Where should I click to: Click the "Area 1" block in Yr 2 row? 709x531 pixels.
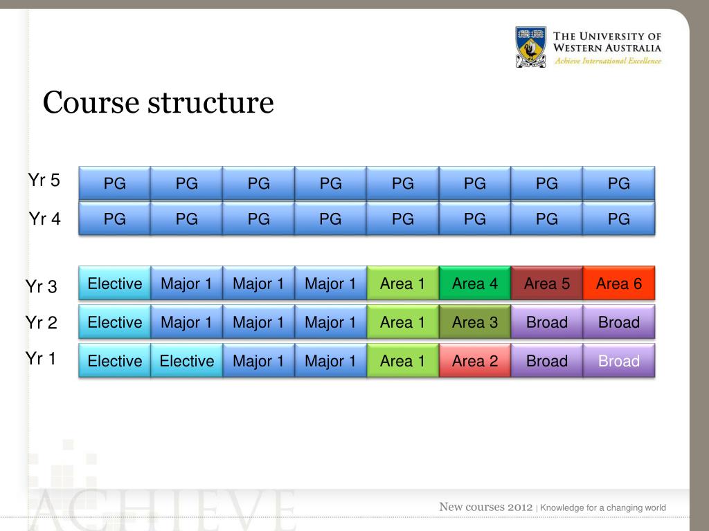[x=402, y=322]
